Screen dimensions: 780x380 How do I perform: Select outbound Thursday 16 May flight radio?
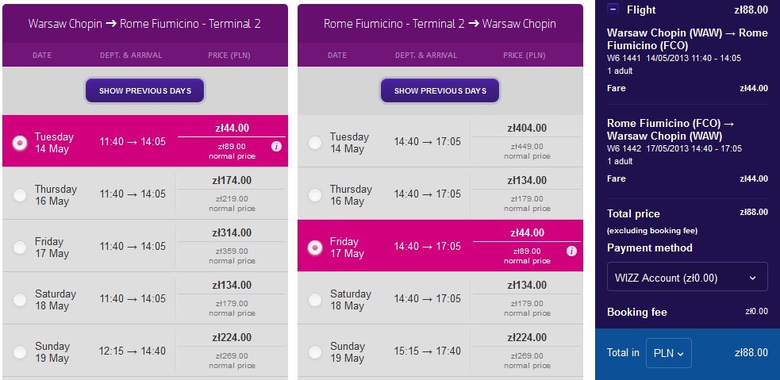(x=20, y=195)
